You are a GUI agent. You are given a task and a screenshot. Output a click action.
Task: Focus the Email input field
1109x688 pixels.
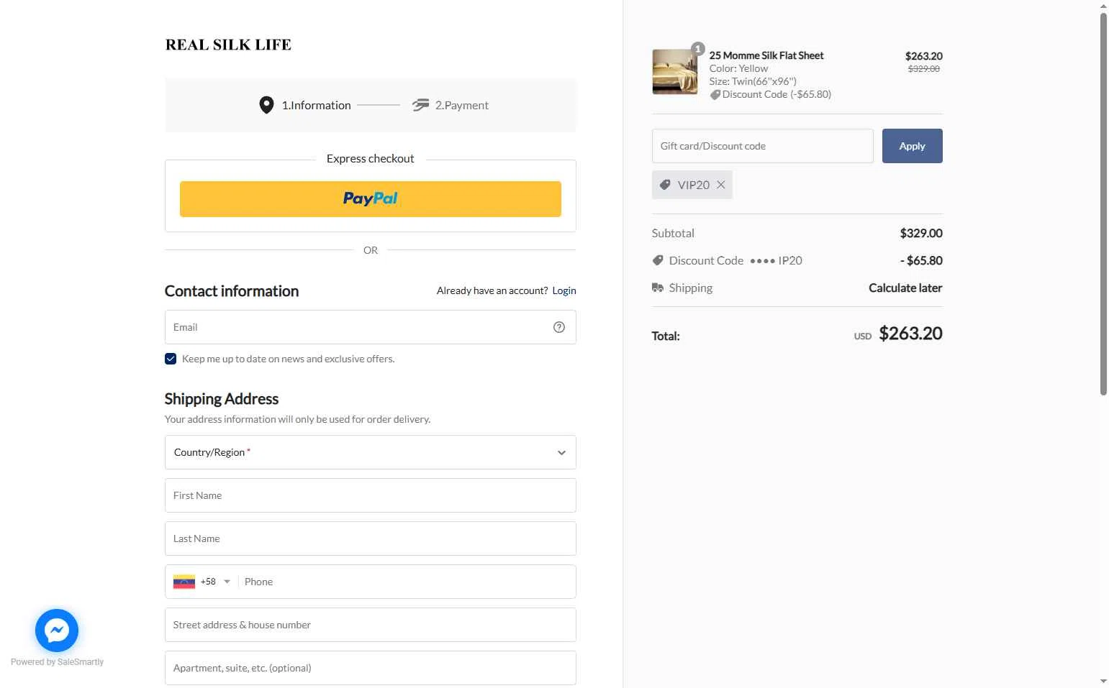[371, 327]
